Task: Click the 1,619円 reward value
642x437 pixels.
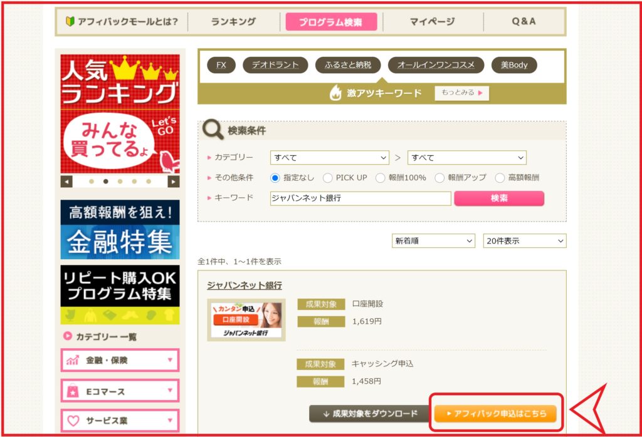Action: (x=367, y=321)
